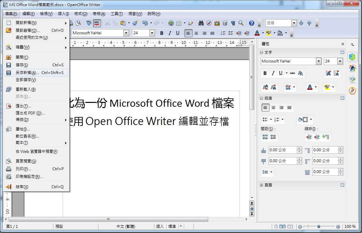Choose 匯出成 PDF menu entry
Viewport: 362px width, 233px height.
30,113
